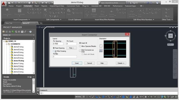The image size is (179, 100).
Task: Collapse the Projects section minus button
Action: tap(34, 38)
